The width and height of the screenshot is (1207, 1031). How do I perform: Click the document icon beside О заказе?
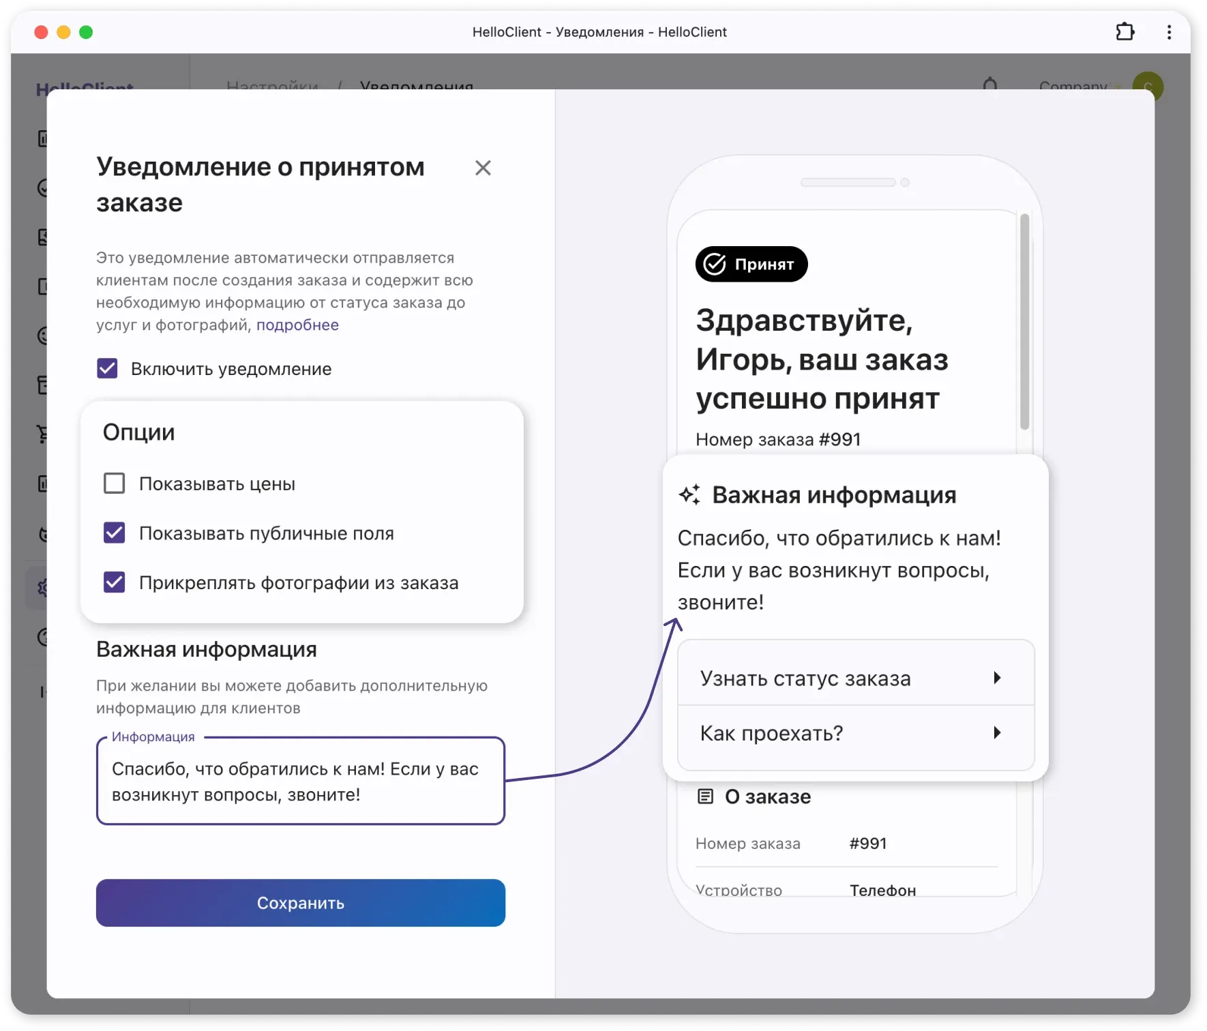705,796
